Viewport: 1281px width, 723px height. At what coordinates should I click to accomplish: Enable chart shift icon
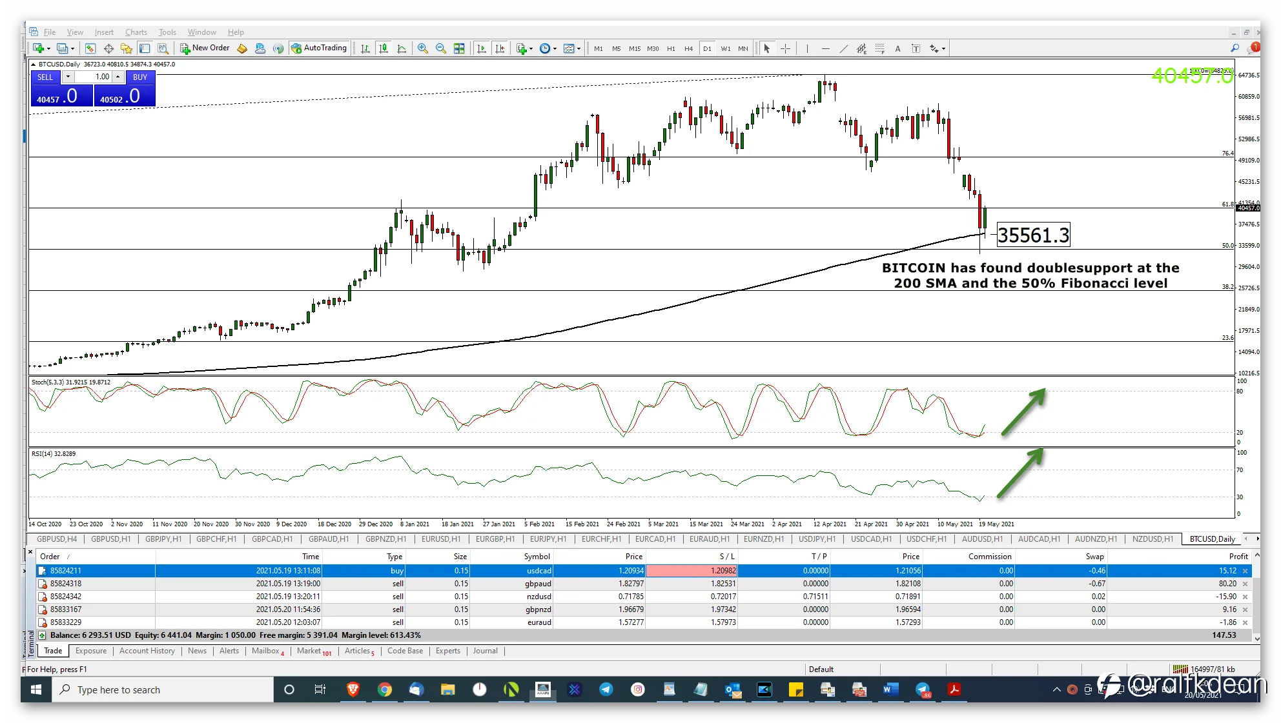pyautogui.click(x=499, y=48)
